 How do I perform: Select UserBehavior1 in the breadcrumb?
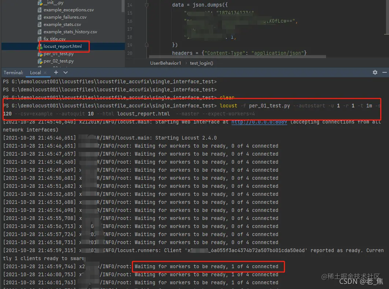166,63
